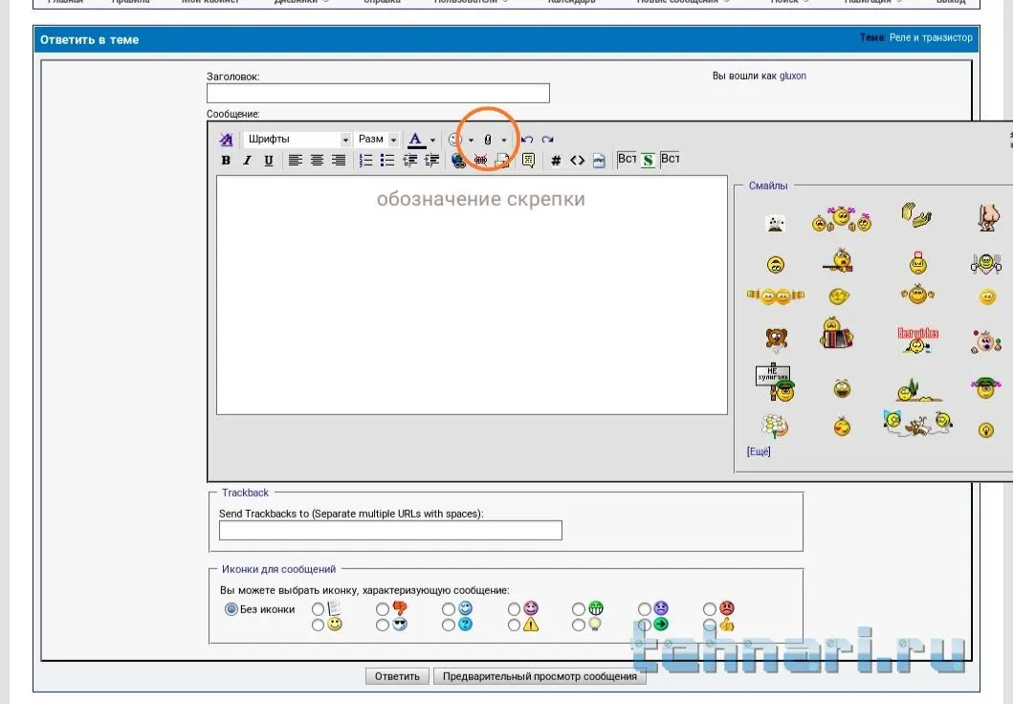This screenshot has height=704, width=1013.
Task: Toggle Underline formatting
Action: (x=269, y=160)
